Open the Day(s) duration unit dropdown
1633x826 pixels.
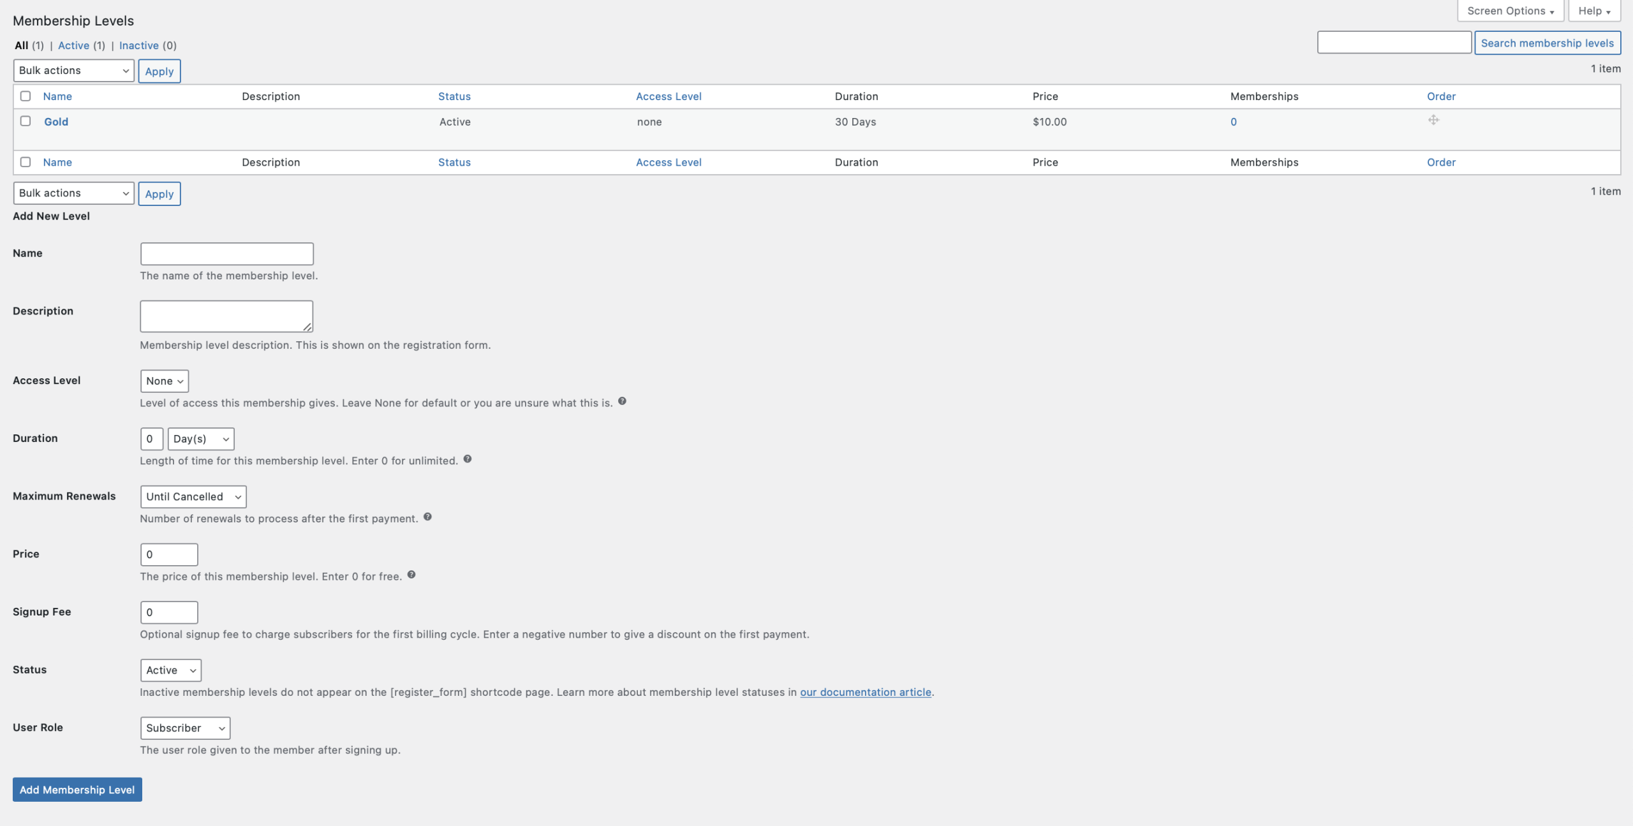click(201, 439)
